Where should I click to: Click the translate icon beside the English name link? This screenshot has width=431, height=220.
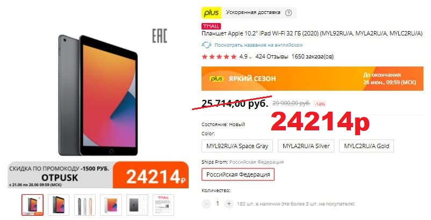206,45
